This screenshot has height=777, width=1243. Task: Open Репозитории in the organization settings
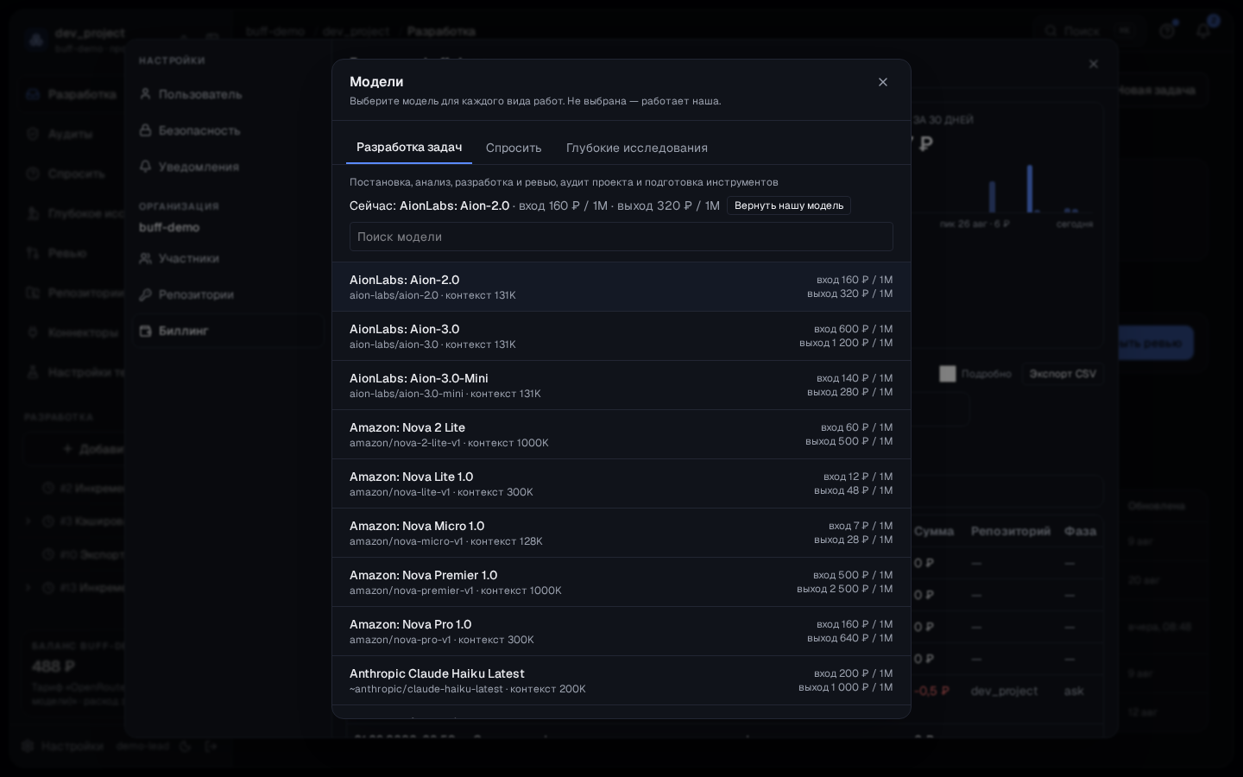[228, 294]
